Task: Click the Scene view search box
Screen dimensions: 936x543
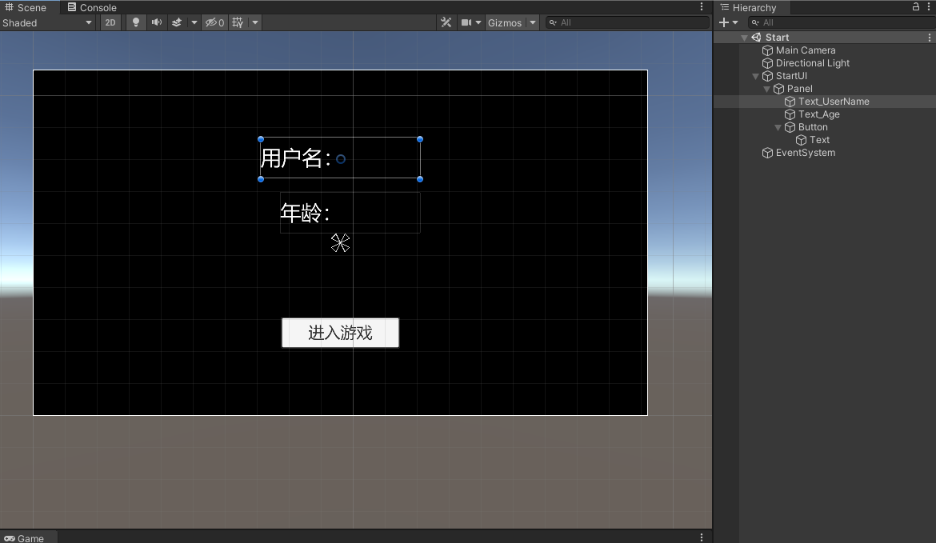Action: tap(628, 22)
